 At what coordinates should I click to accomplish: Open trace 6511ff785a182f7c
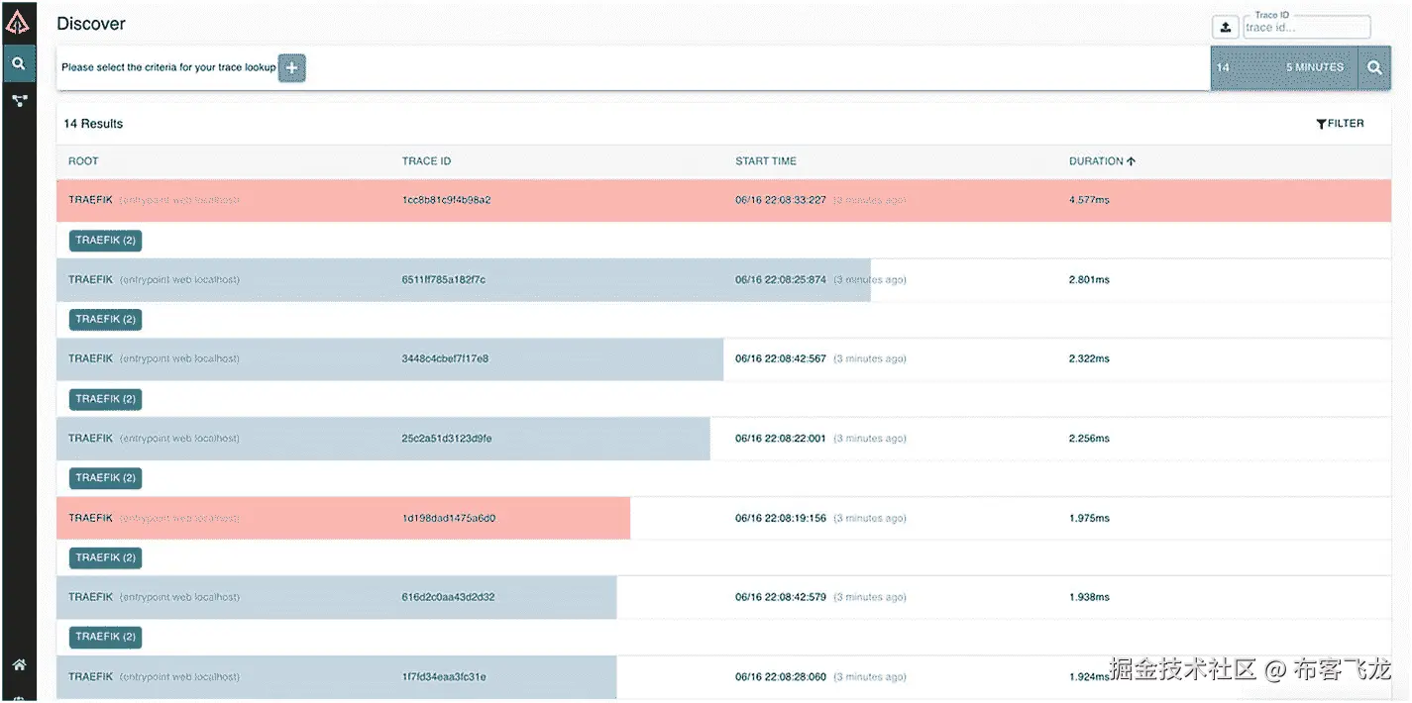[x=723, y=280]
